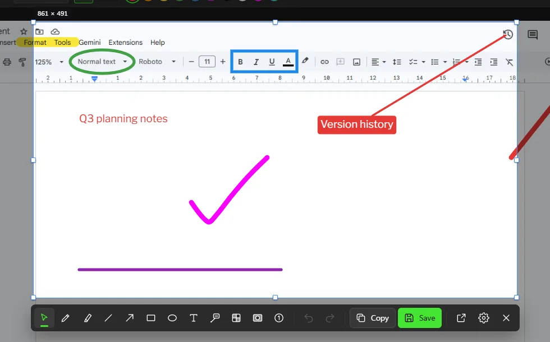Click the move to folder icon

click(x=39, y=31)
